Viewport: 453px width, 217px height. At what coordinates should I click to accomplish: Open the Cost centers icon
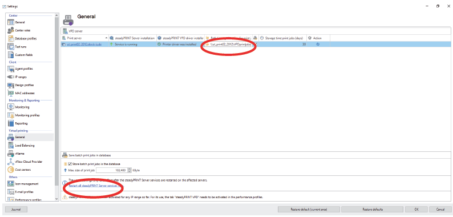pos(11,170)
